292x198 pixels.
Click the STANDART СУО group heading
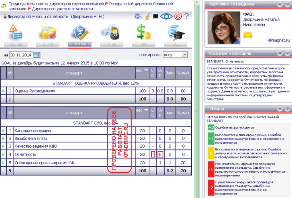pyautogui.click(x=95, y=123)
